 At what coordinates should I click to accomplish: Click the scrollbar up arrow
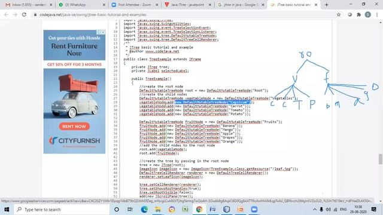point(381,23)
